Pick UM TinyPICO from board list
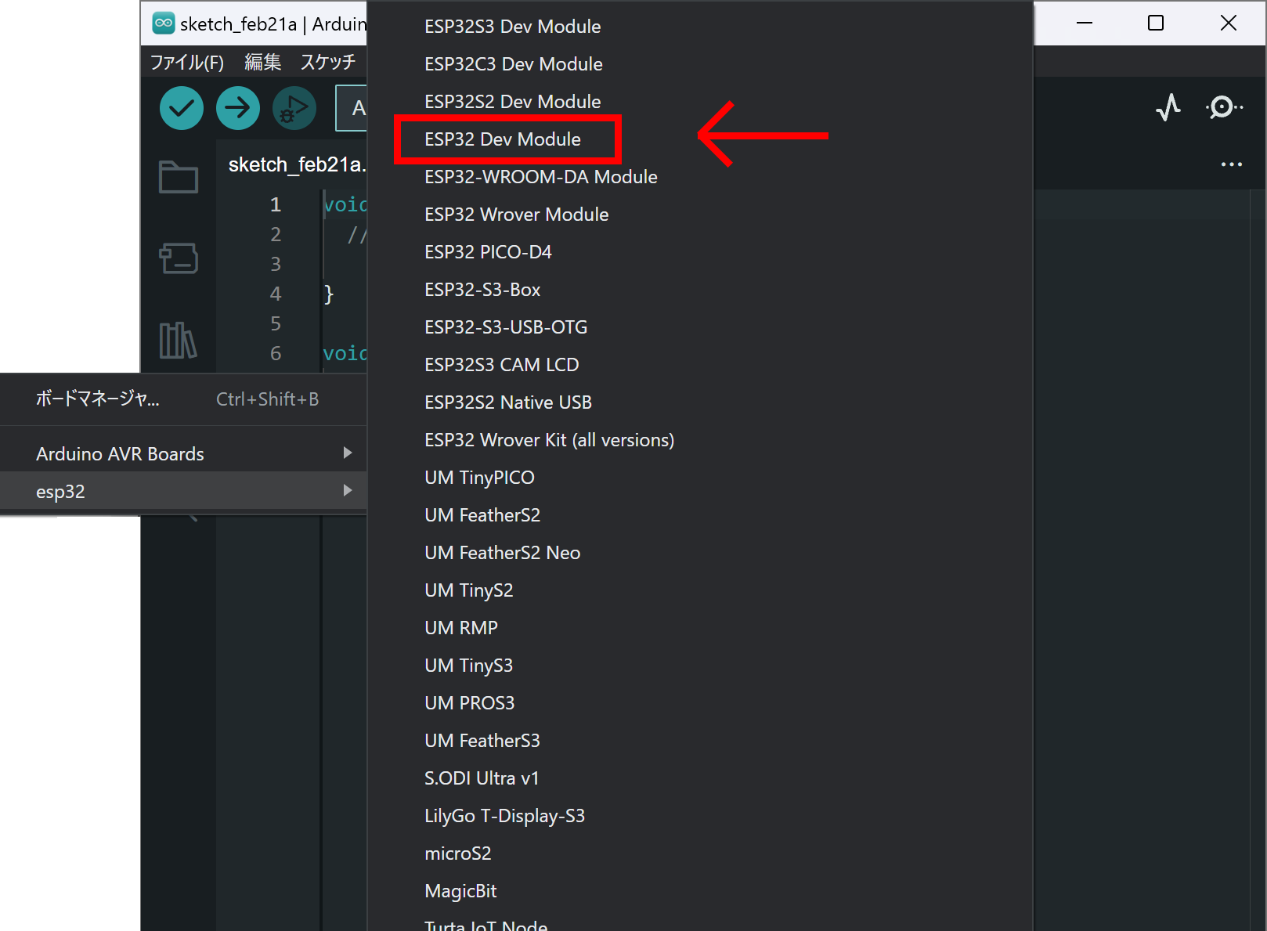This screenshot has width=1267, height=931. 479,478
